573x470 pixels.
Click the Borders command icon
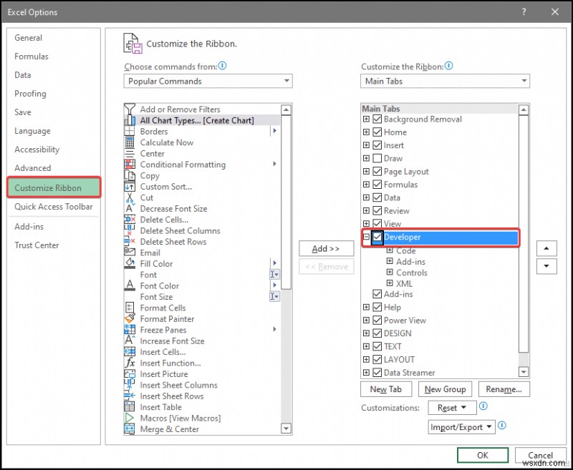point(132,132)
